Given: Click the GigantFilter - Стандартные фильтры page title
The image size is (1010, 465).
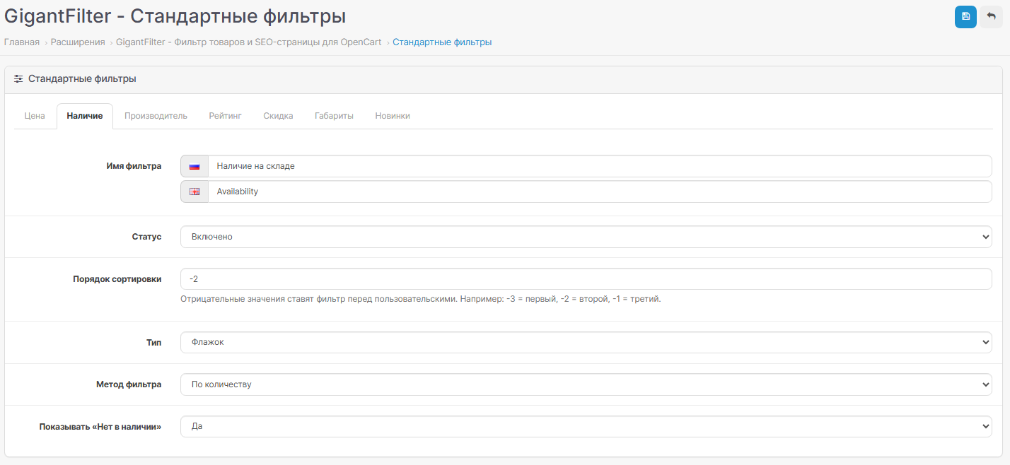Looking at the screenshot, I should click(x=175, y=16).
